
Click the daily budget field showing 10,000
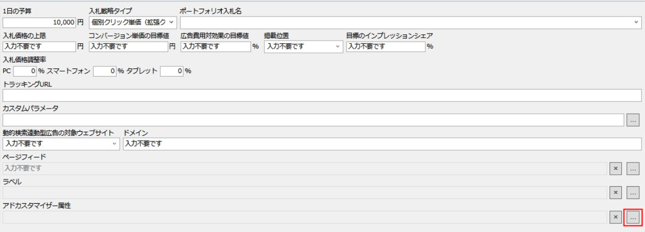point(39,23)
